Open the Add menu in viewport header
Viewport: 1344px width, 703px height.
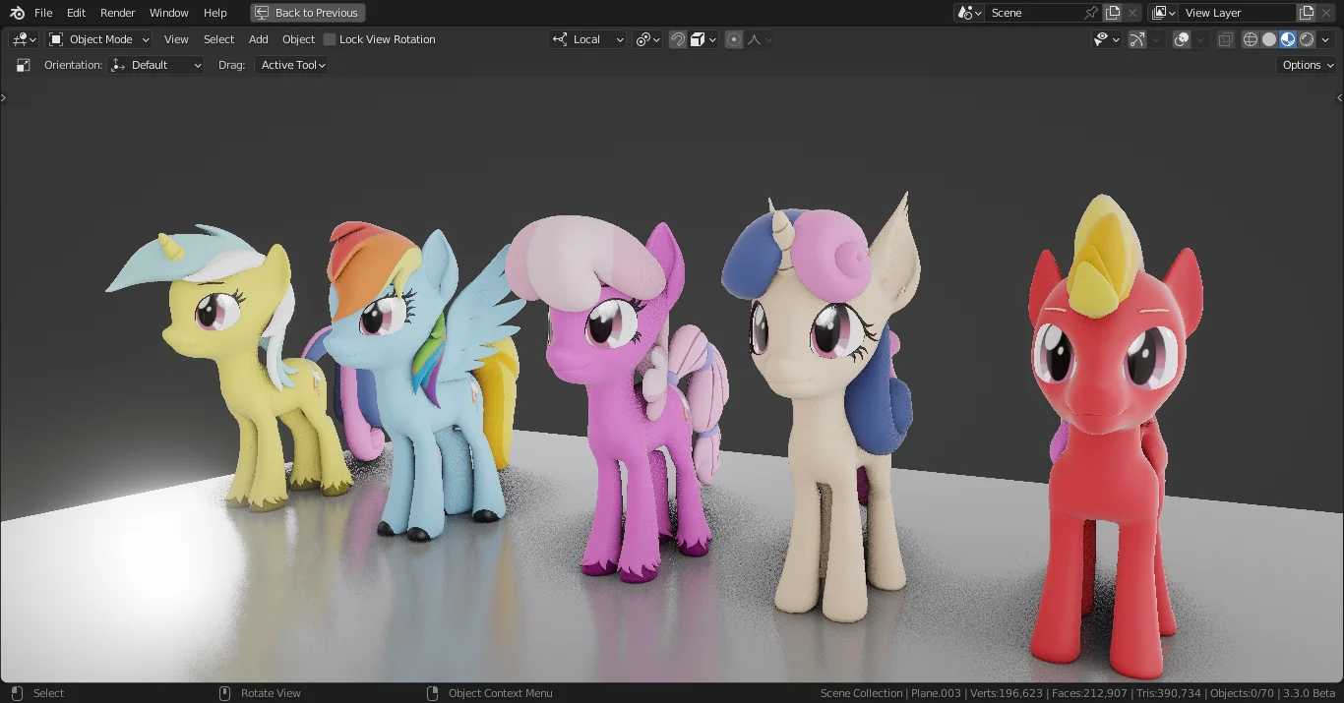click(x=258, y=39)
